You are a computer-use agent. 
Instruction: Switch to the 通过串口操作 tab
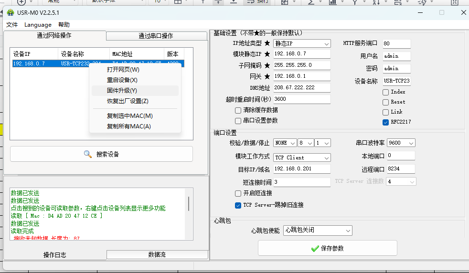click(156, 36)
